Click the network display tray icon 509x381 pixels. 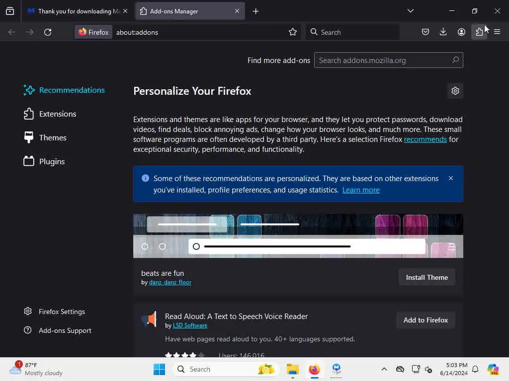[x=416, y=369]
